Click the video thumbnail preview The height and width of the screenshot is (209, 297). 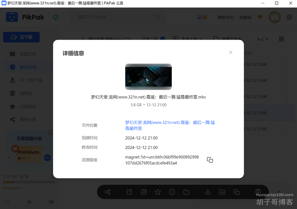(x=148, y=76)
